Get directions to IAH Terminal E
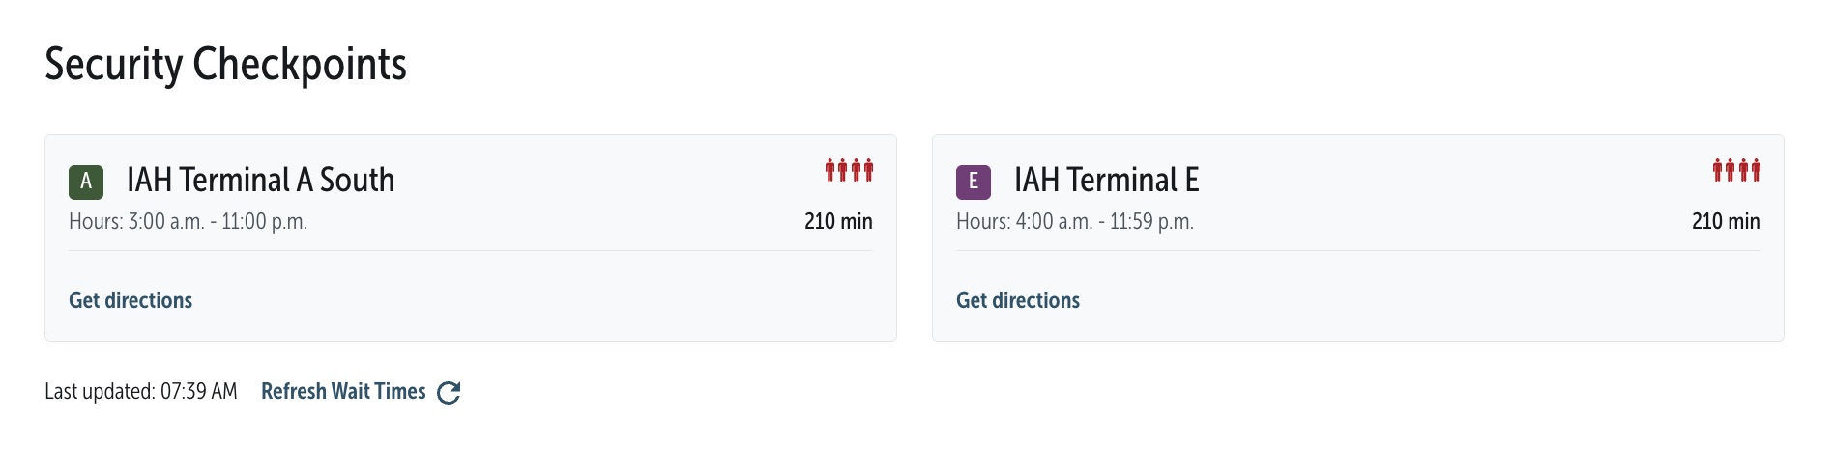Screen dimensions: 1833x450 [1018, 300]
